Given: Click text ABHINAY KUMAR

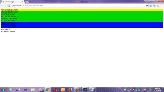Looking at the screenshot, I should click(x=9, y=18).
